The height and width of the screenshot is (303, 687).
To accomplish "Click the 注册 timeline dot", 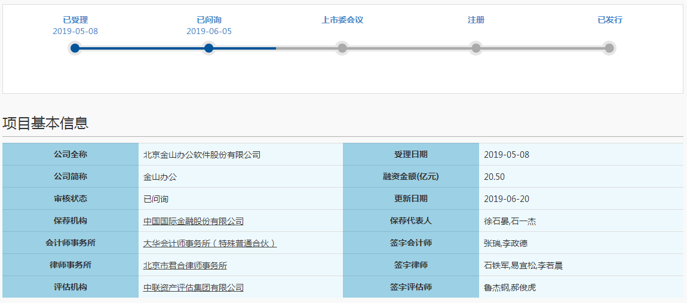I will [x=476, y=48].
